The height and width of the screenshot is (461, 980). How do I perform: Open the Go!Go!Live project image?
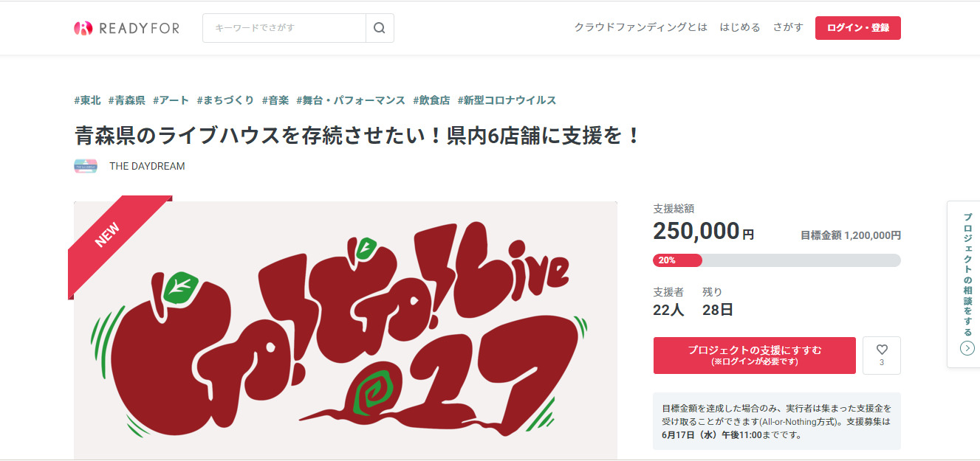click(x=345, y=330)
